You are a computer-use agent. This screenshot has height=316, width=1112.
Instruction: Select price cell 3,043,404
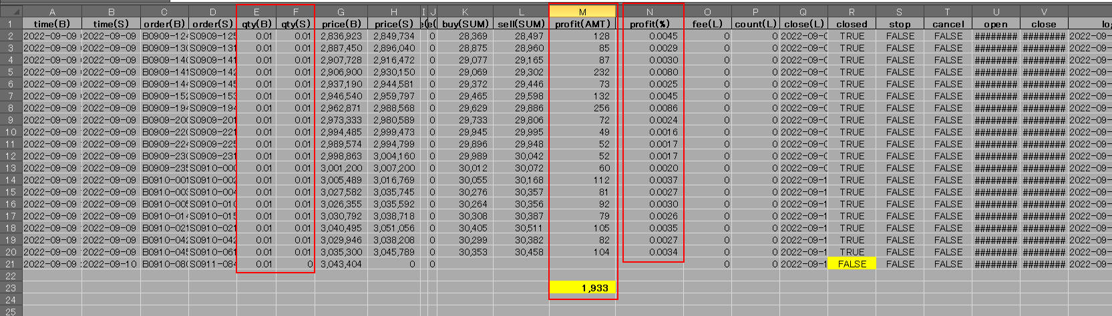pos(341,264)
